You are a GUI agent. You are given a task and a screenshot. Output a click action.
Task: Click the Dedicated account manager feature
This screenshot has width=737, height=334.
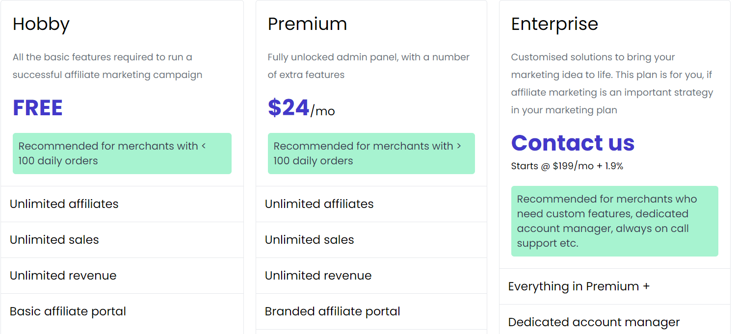tap(594, 322)
